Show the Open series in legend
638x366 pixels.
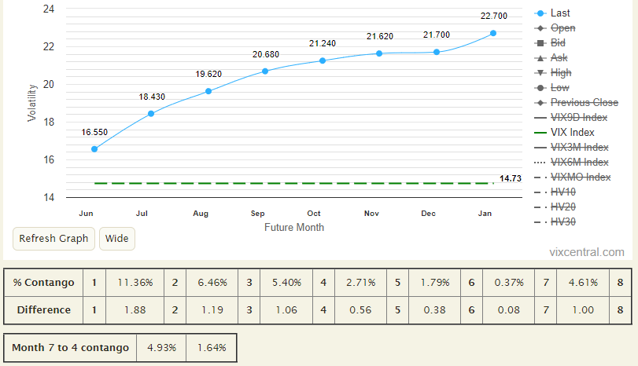562,28
